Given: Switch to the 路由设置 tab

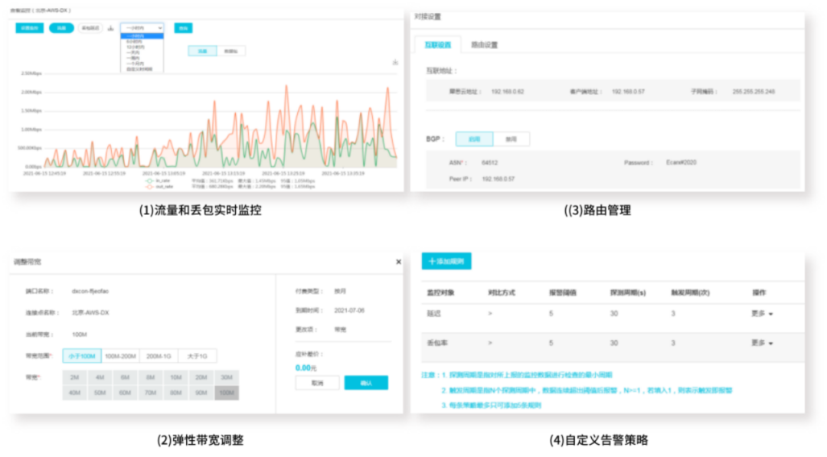Looking at the screenshot, I should (484, 45).
